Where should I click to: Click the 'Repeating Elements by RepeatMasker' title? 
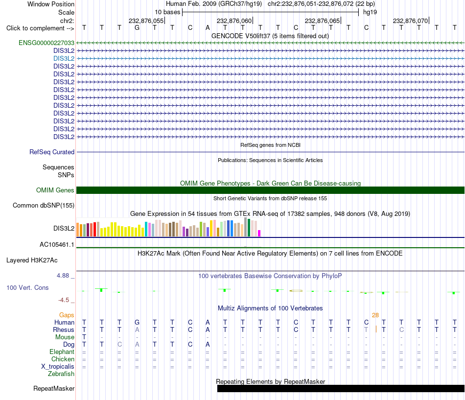(x=271, y=381)
